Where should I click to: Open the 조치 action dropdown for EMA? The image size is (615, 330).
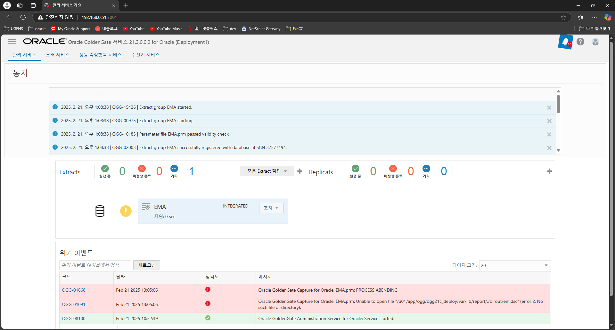pyautogui.click(x=271, y=208)
